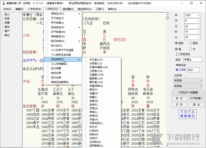Toggle the 农历闰月 checkbox
The width and height of the screenshot is (206, 148).
tap(178, 54)
